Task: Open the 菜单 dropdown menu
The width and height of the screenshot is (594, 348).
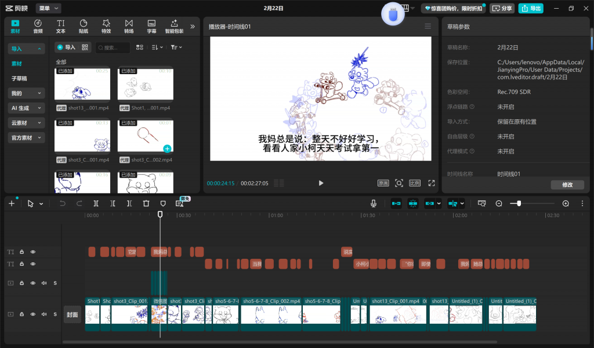Action: click(x=48, y=8)
